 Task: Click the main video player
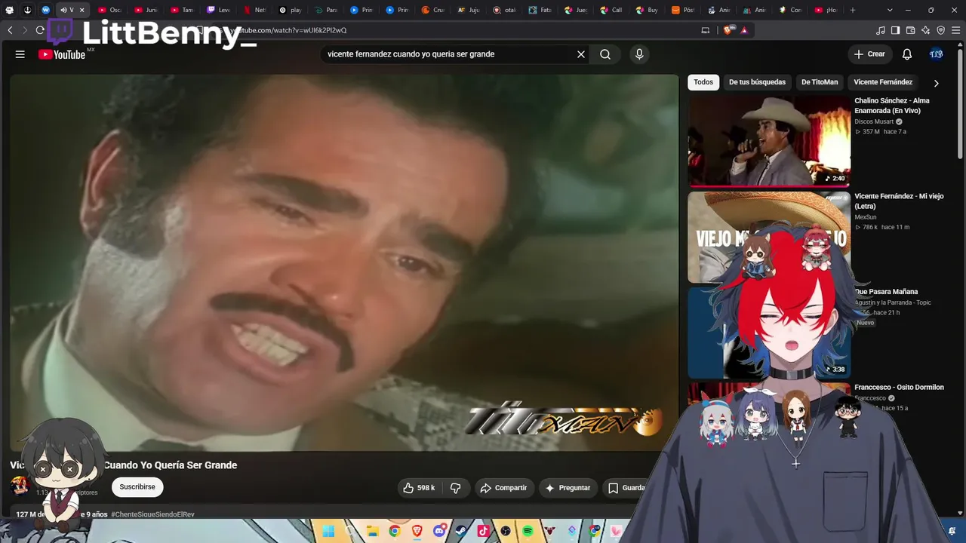coord(344,262)
